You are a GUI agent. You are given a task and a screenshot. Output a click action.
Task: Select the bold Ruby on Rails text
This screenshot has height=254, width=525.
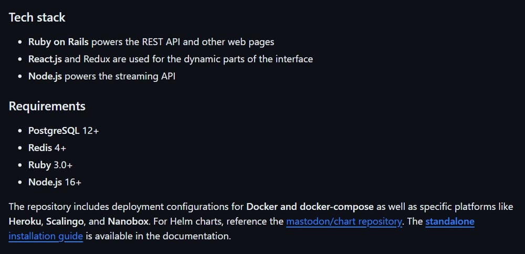[58, 42]
